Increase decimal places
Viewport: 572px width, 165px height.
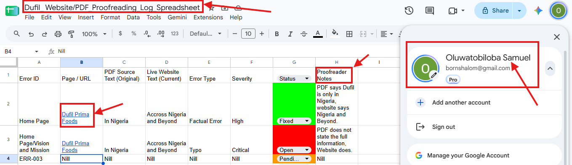point(160,34)
